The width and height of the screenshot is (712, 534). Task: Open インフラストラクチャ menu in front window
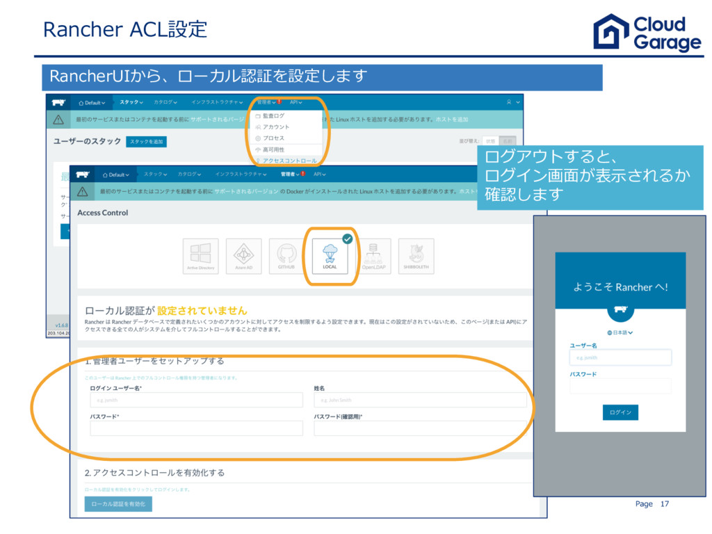[x=241, y=175]
